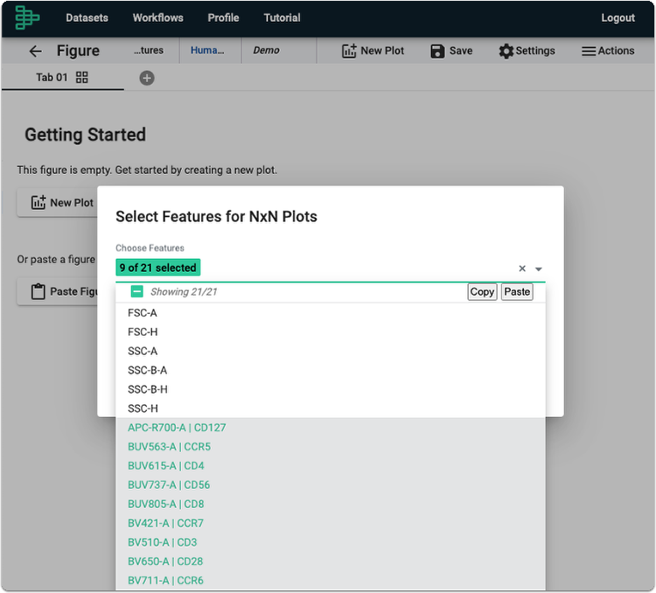Click the New Plot button in toolbar
656x593 pixels.
click(373, 51)
